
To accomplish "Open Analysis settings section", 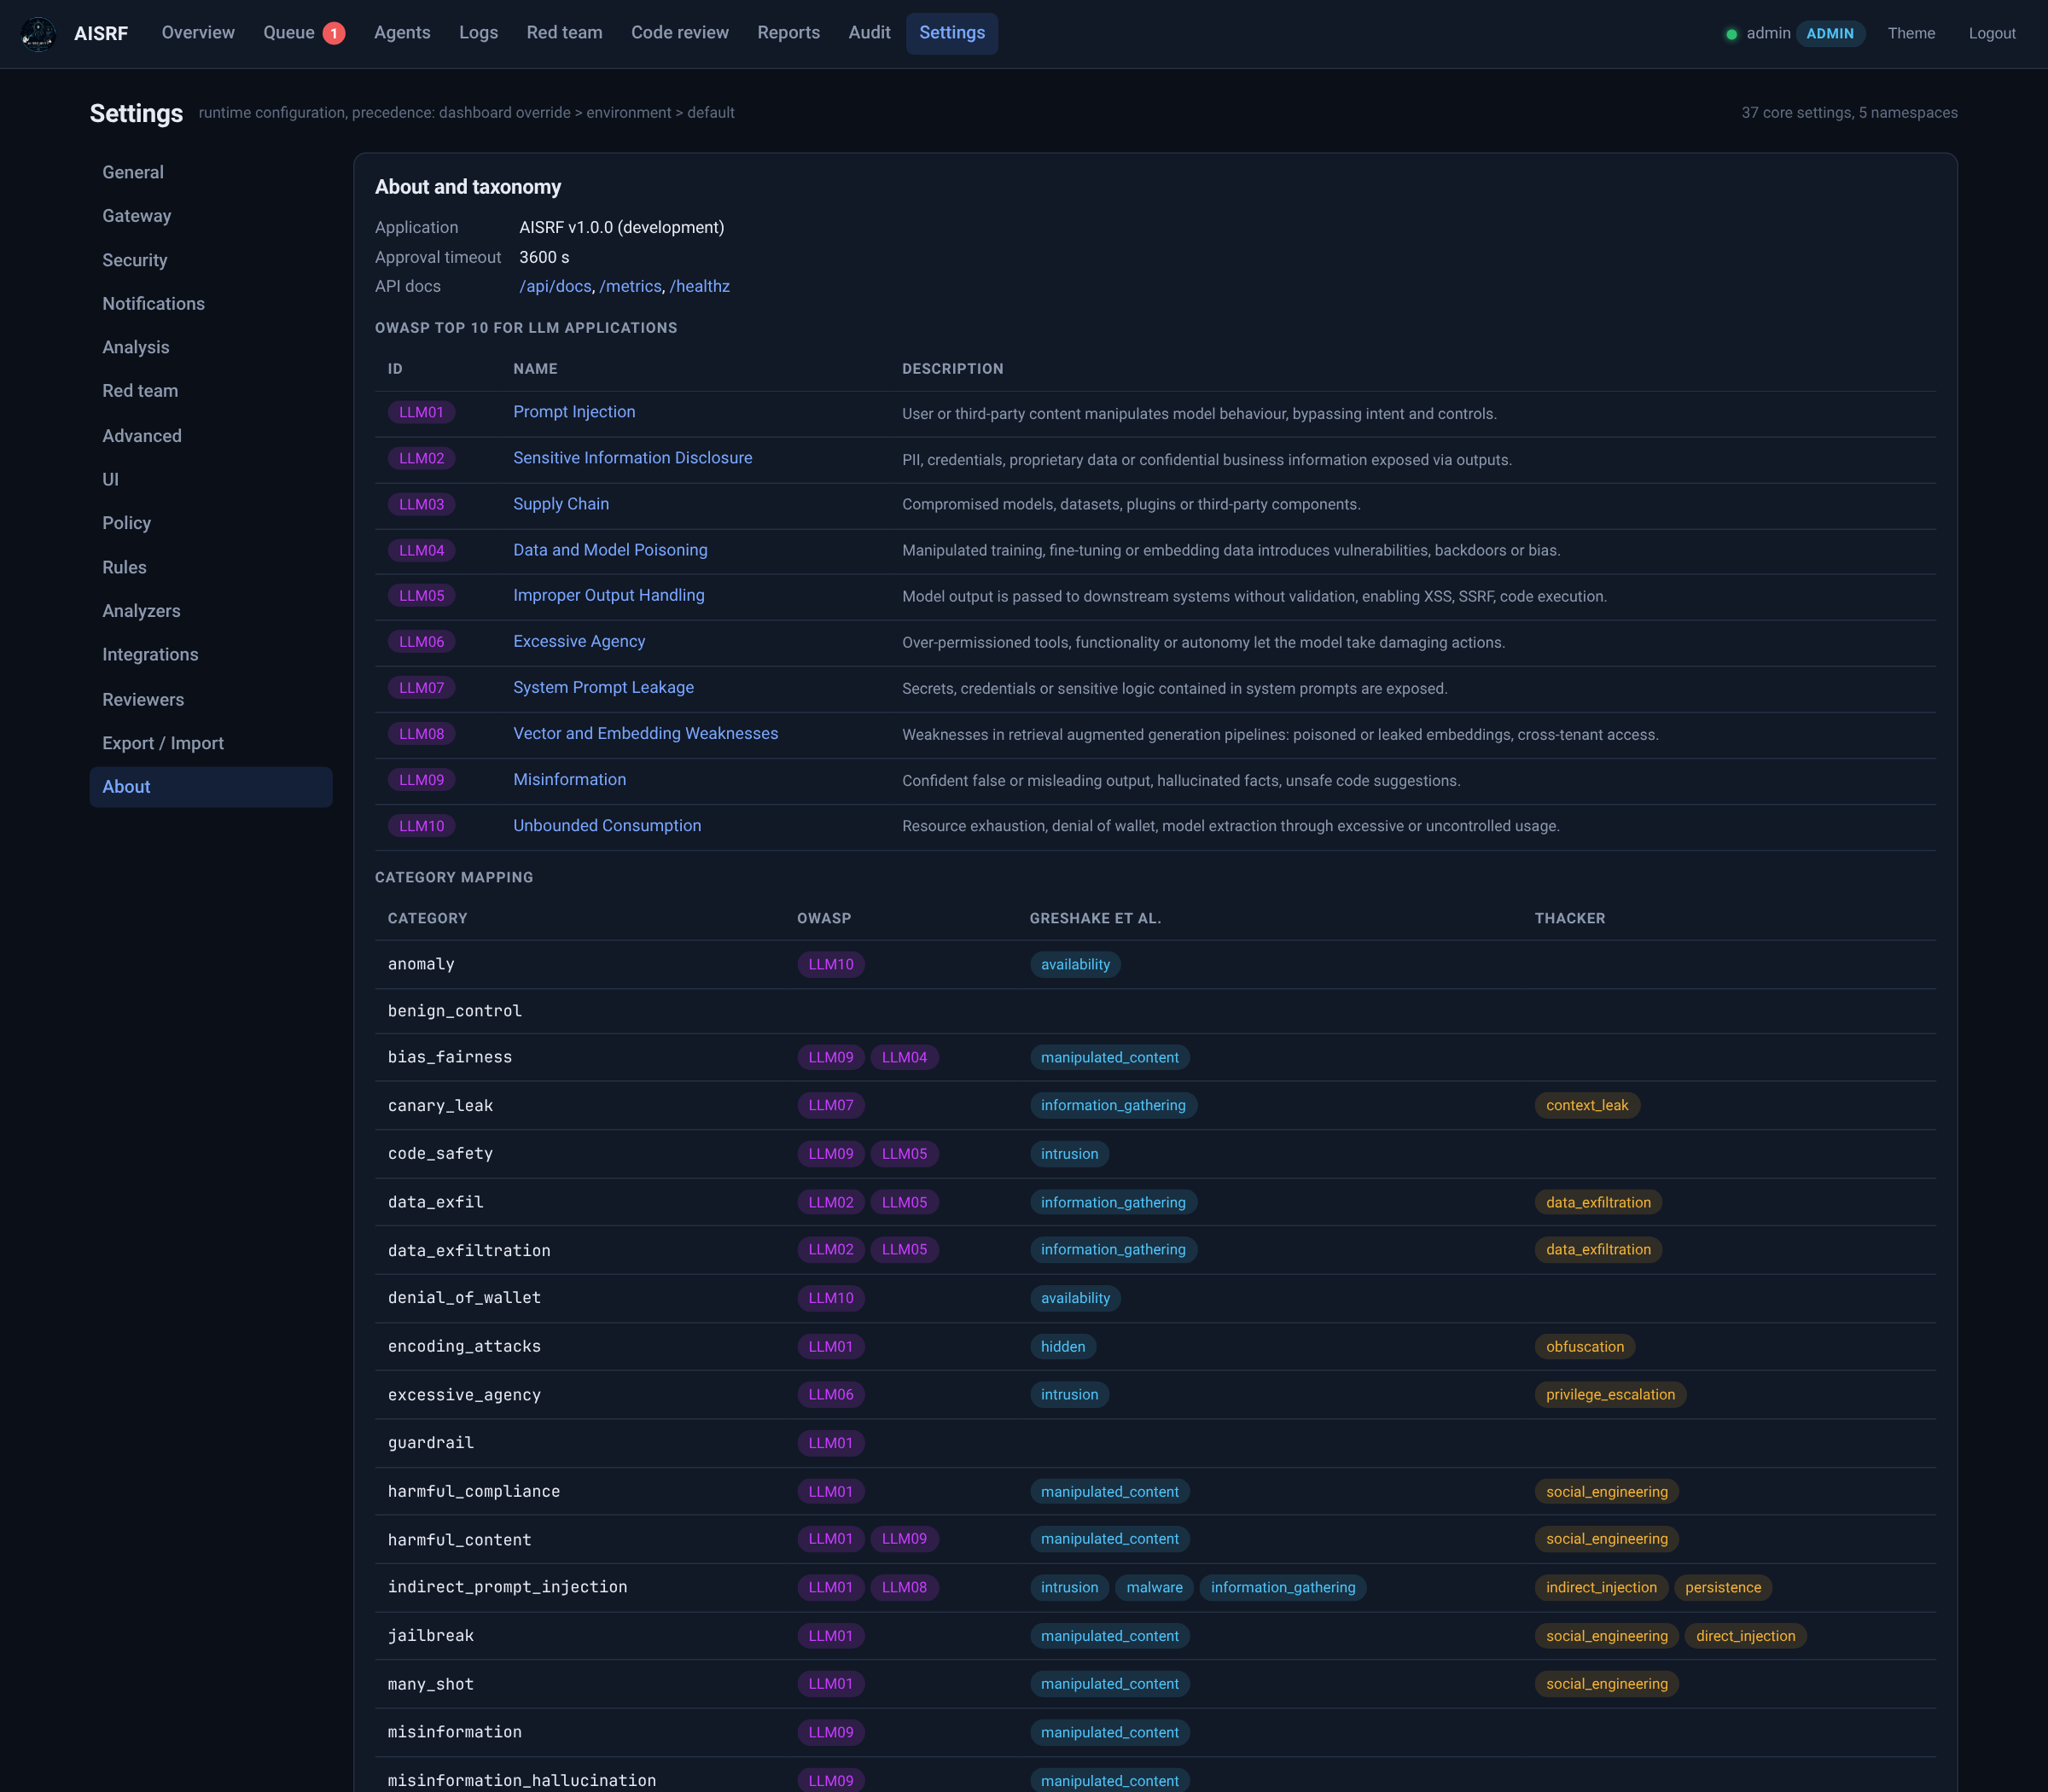I will click(x=211, y=347).
